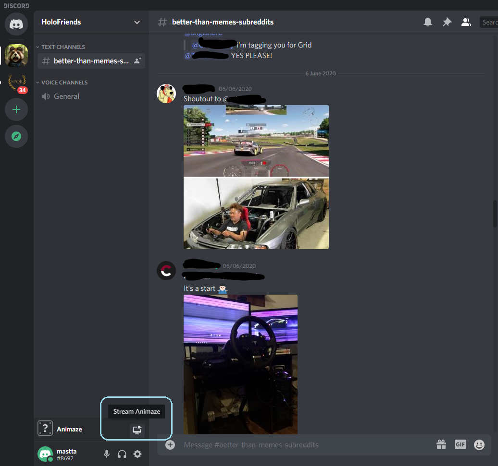Open the HoloFriends server dropdown menu
This screenshot has width=498, height=466.
coord(137,22)
